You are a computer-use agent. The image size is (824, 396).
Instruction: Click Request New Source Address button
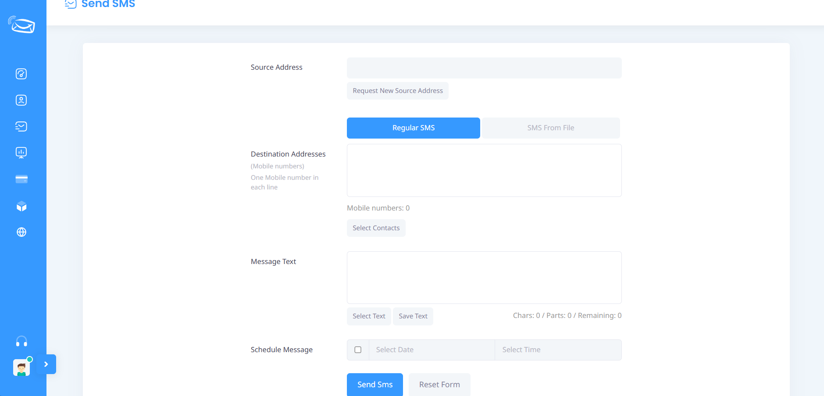coord(398,91)
